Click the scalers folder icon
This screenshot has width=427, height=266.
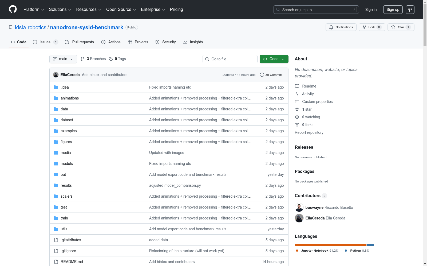tap(56, 196)
